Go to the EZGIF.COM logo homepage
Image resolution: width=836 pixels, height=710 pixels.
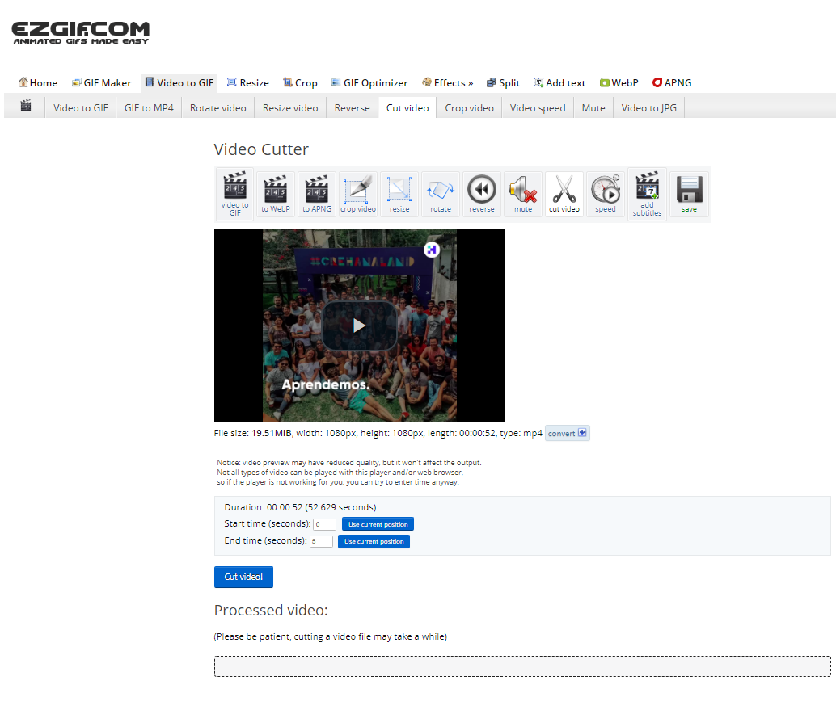[x=81, y=32]
